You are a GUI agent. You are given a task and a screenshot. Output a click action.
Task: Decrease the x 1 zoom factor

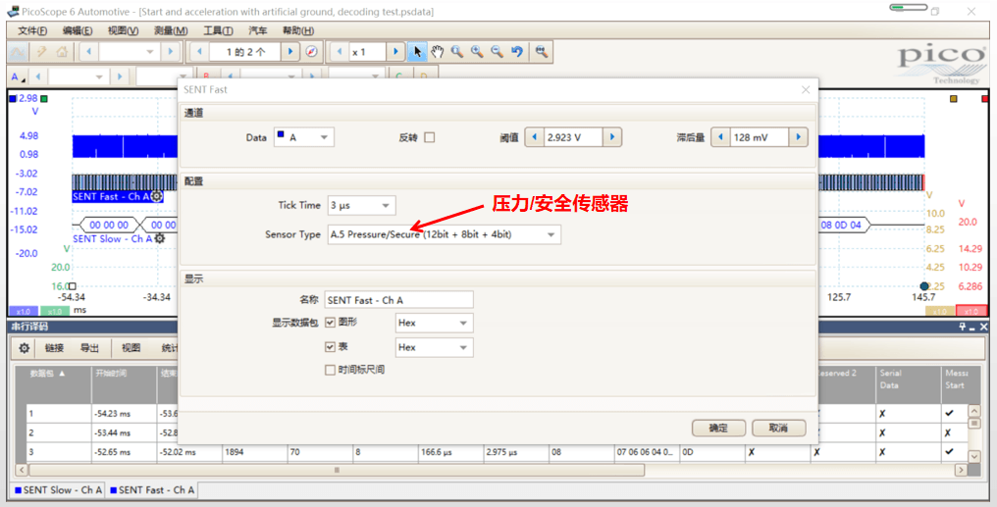click(x=339, y=51)
